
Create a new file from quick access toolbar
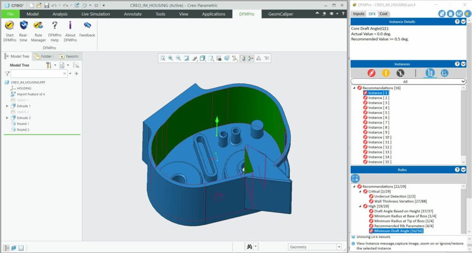[x=32, y=6]
